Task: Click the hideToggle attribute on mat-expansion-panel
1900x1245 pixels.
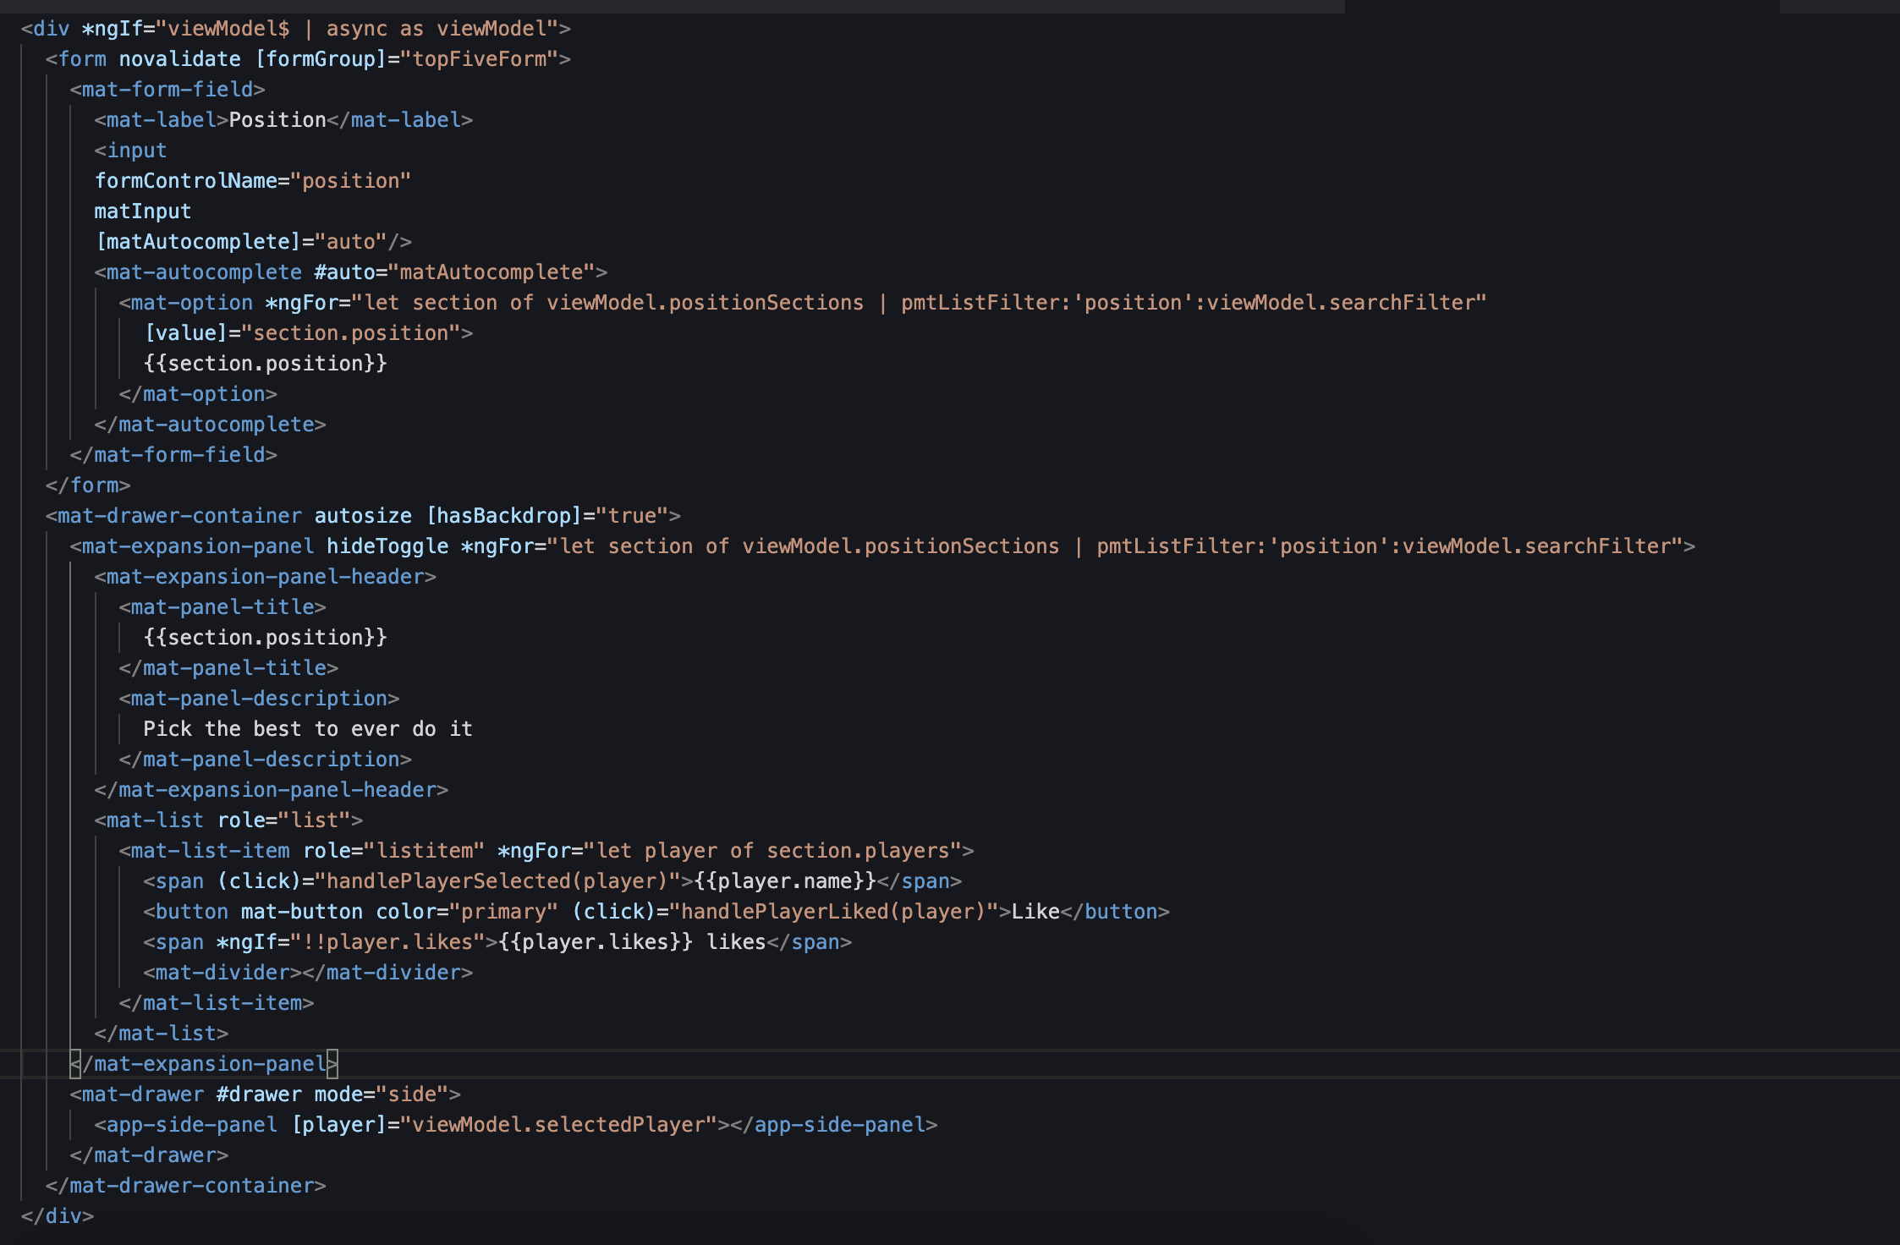Action: pyautogui.click(x=387, y=546)
